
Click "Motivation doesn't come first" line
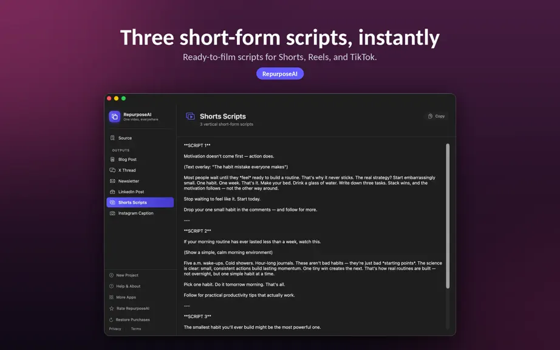tap(229, 156)
